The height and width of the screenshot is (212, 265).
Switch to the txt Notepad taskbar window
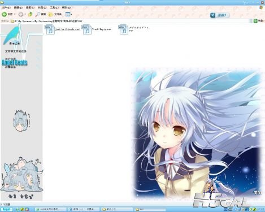pos(84,209)
